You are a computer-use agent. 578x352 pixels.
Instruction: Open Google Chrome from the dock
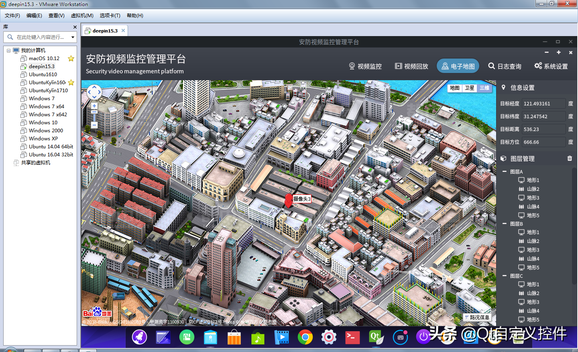click(305, 337)
